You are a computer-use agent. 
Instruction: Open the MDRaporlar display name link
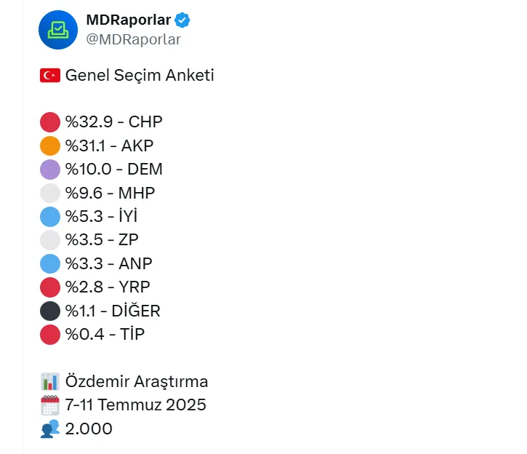pos(128,20)
